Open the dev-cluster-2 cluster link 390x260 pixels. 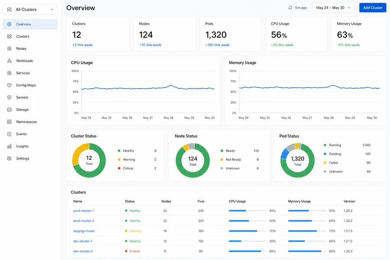[83, 251]
